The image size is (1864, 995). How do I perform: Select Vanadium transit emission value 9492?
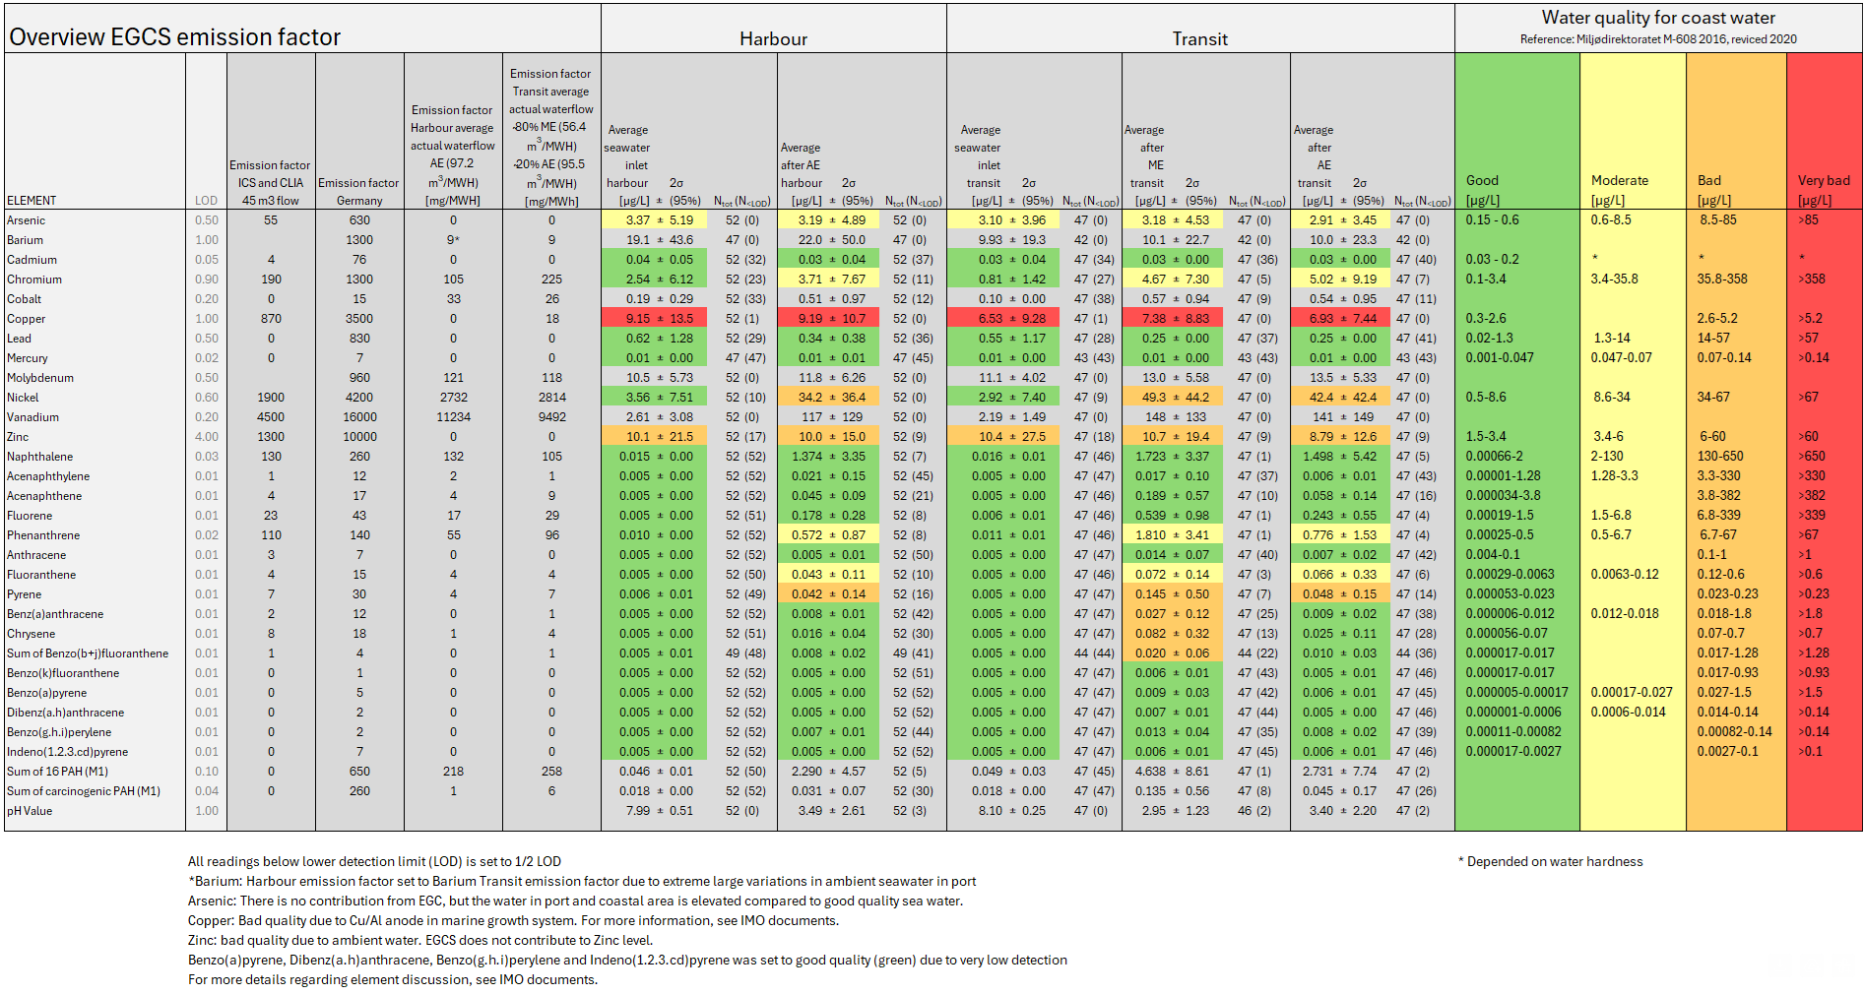coord(551,417)
